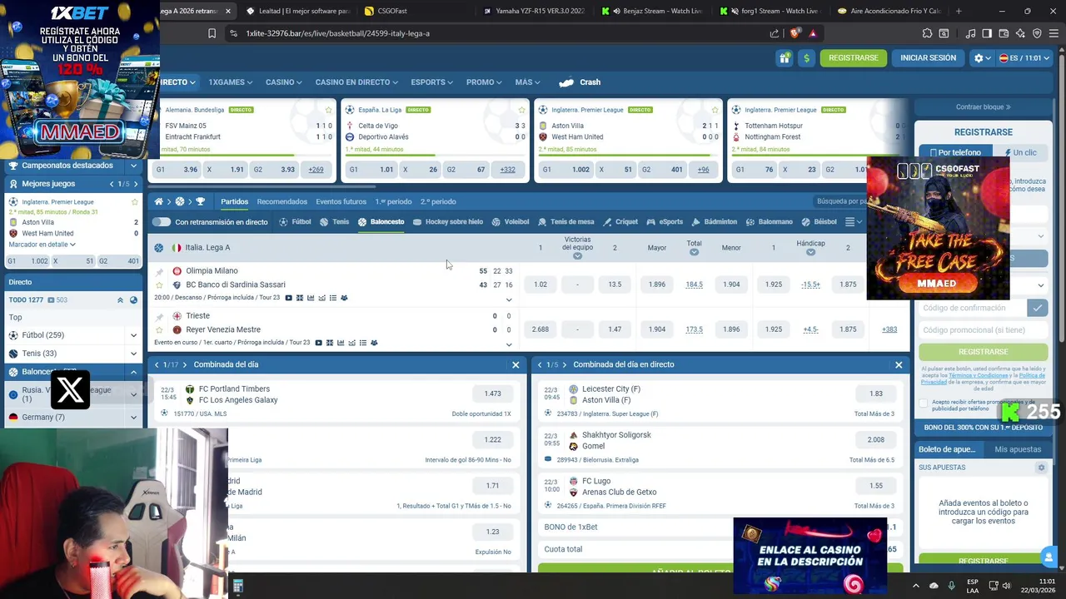
Task: Expand the Fútbol (259) list
Action: (133, 335)
